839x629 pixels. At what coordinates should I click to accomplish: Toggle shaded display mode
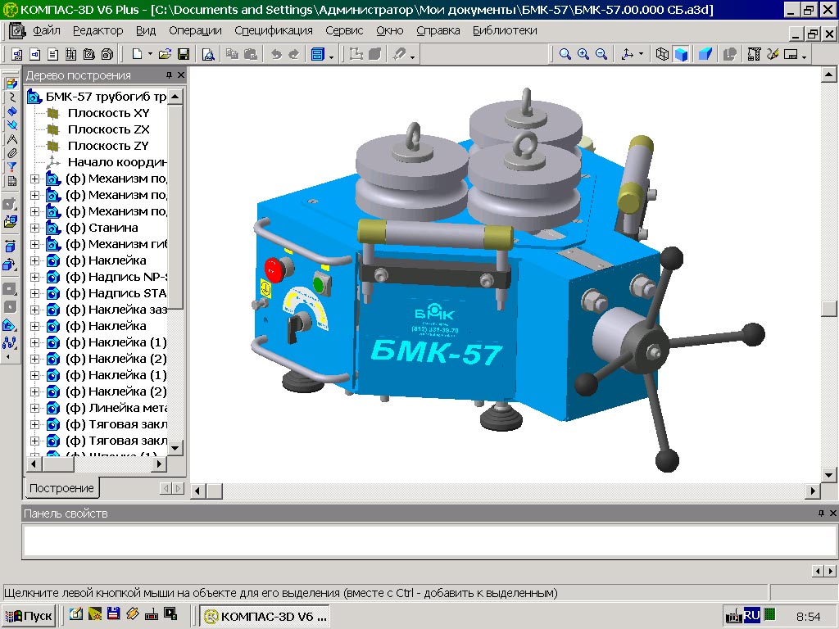point(680,54)
